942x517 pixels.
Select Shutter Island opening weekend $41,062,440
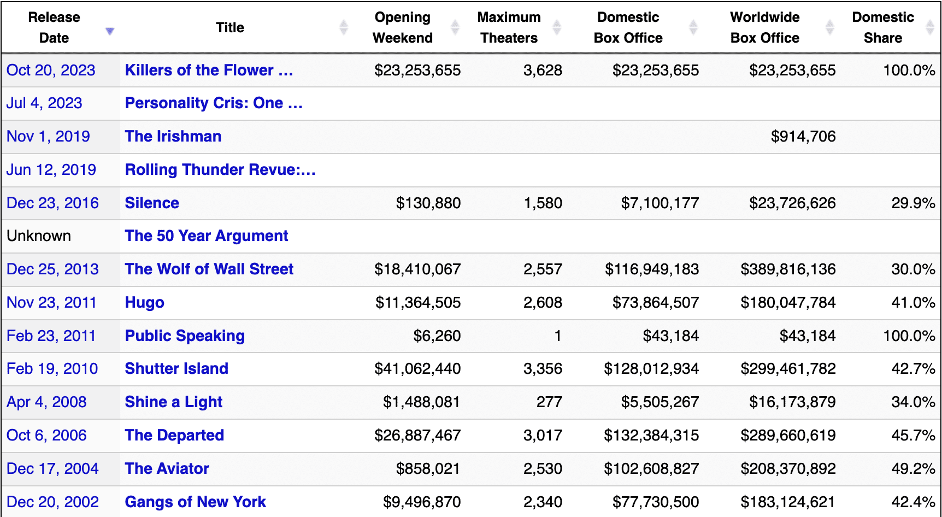[x=417, y=368]
